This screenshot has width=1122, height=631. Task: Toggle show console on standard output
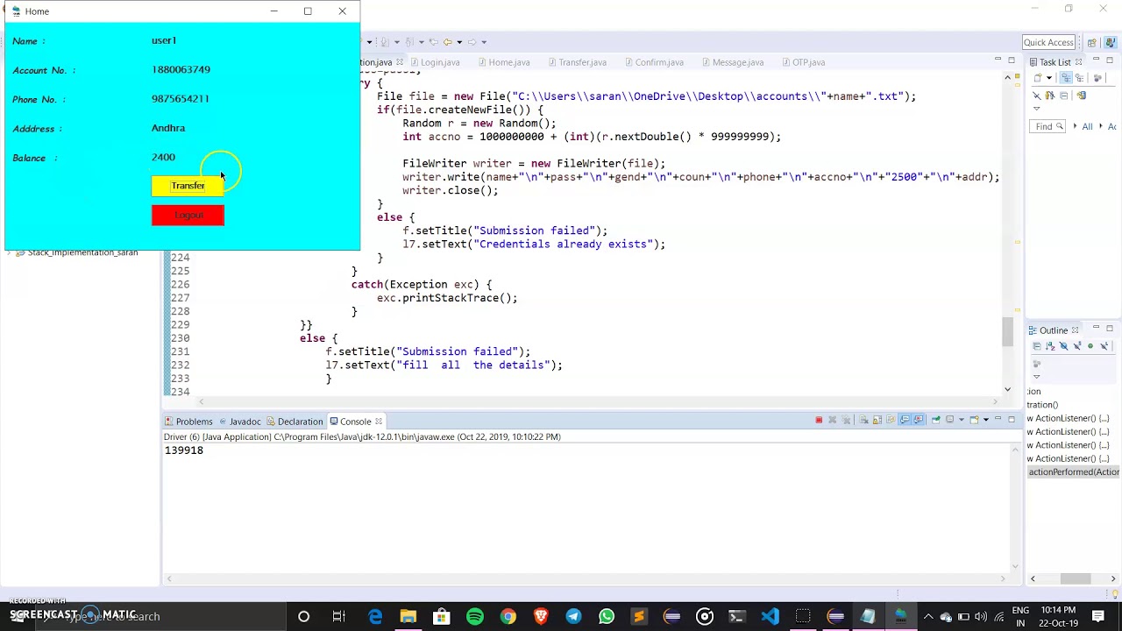905,420
